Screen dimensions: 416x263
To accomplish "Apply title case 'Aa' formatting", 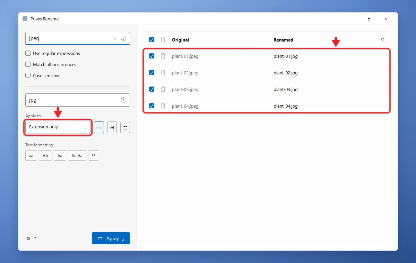I will pyautogui.click(x=60, y=155).
